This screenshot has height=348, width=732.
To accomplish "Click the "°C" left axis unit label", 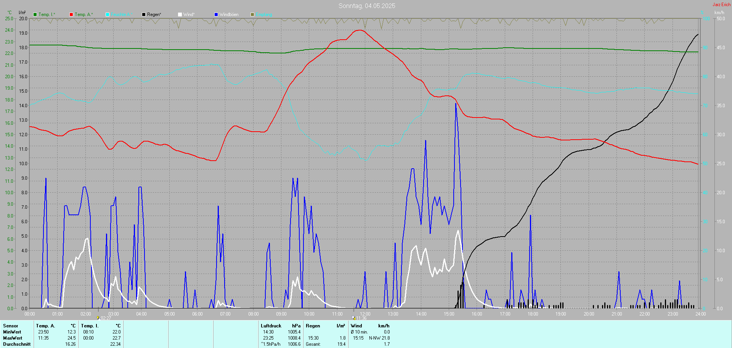I will click(10, 13).
